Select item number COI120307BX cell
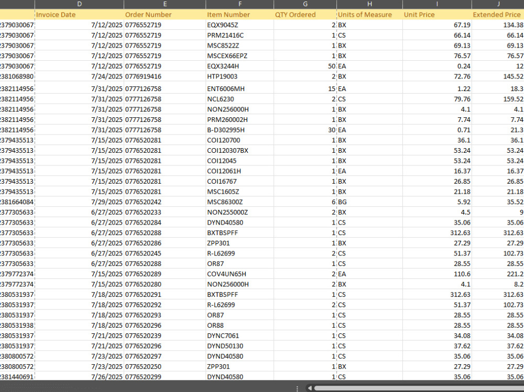The width and height of the screenshot is (524, 392). tap(239, 151)
